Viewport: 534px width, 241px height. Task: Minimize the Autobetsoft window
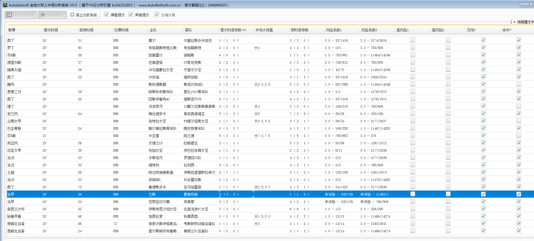coord(524,5)
